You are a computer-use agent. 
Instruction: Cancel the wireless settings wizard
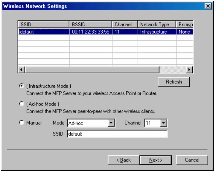(192, 160)
